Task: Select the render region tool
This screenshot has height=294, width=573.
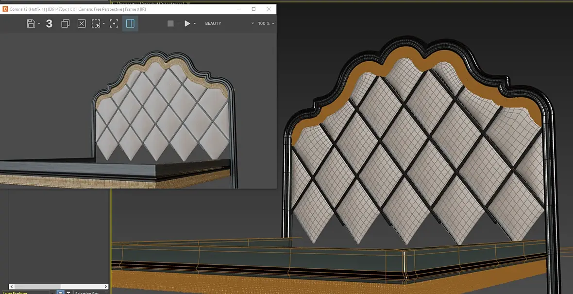Action: (x=96, y=23)
